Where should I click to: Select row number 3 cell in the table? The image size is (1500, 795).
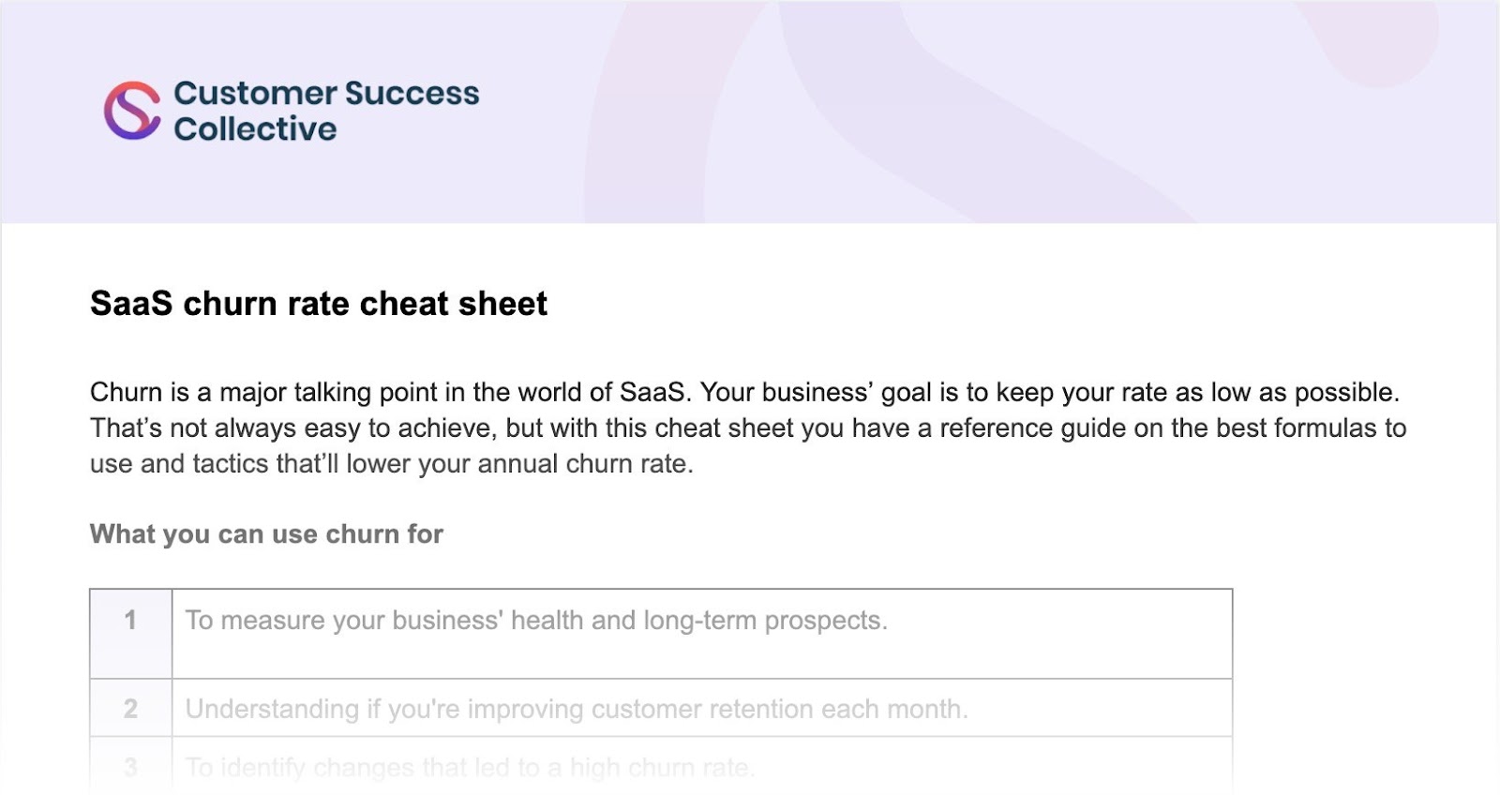130,767
